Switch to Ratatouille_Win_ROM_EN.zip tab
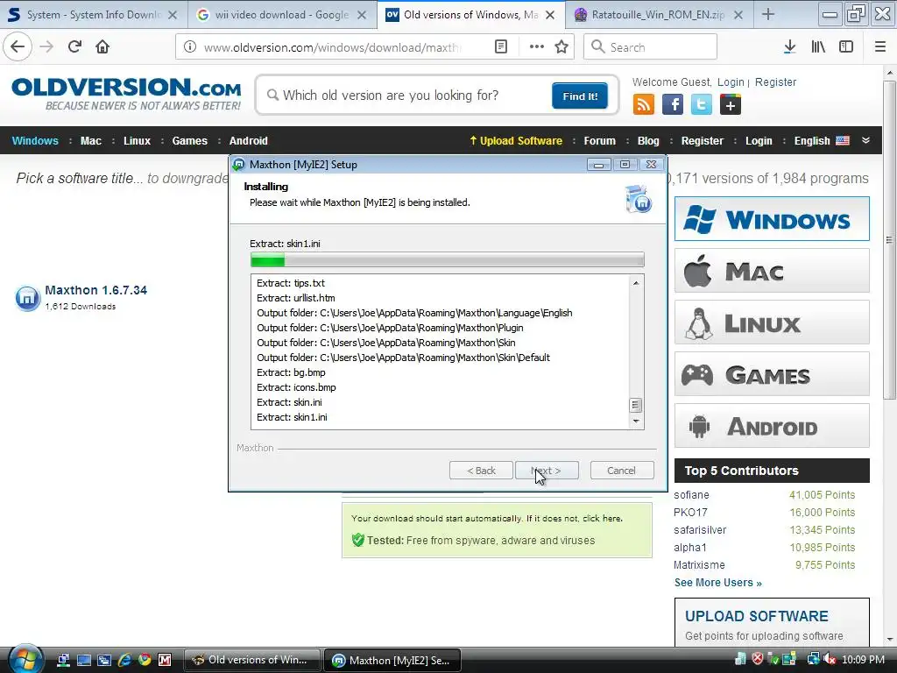897x673 pixels. coord(658,15)
